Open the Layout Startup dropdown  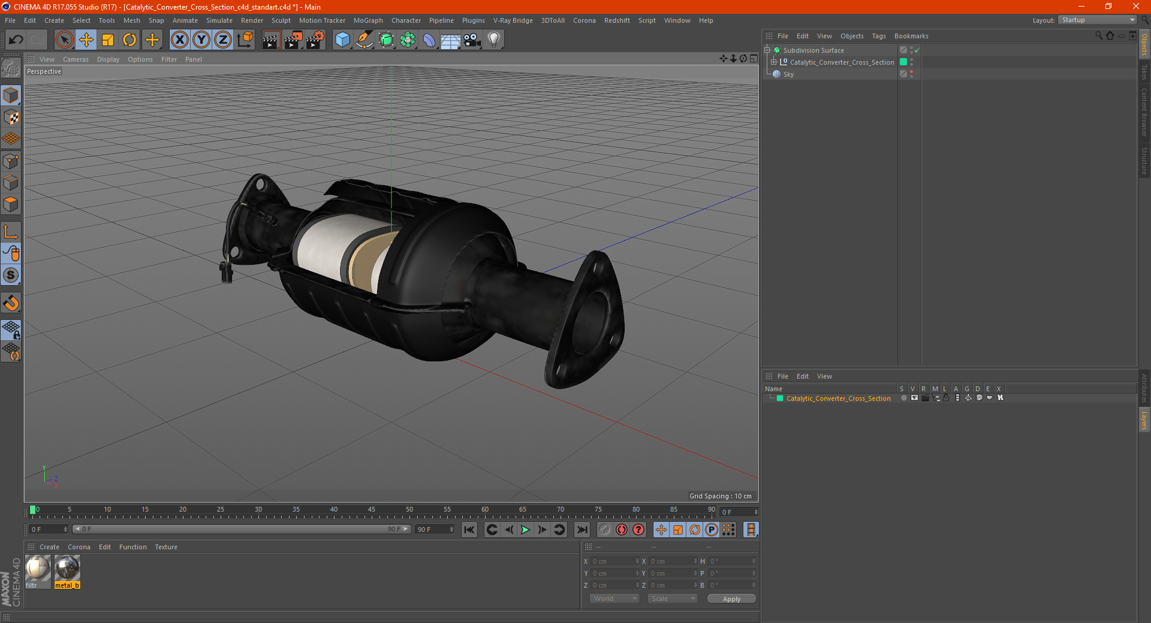(x=1098, y=20)
